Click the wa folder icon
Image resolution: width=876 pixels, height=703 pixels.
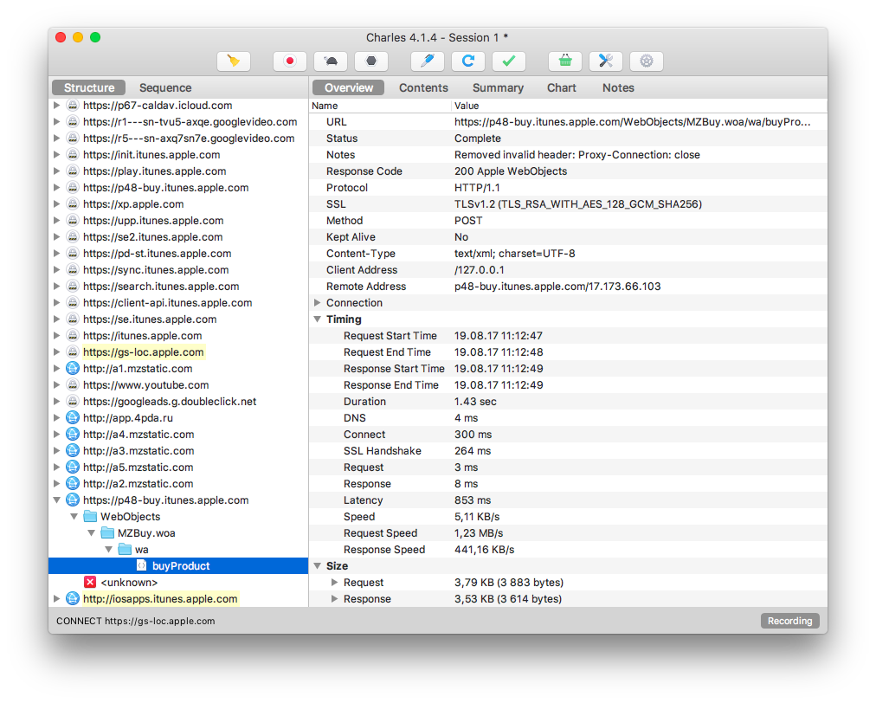(125, 549)
